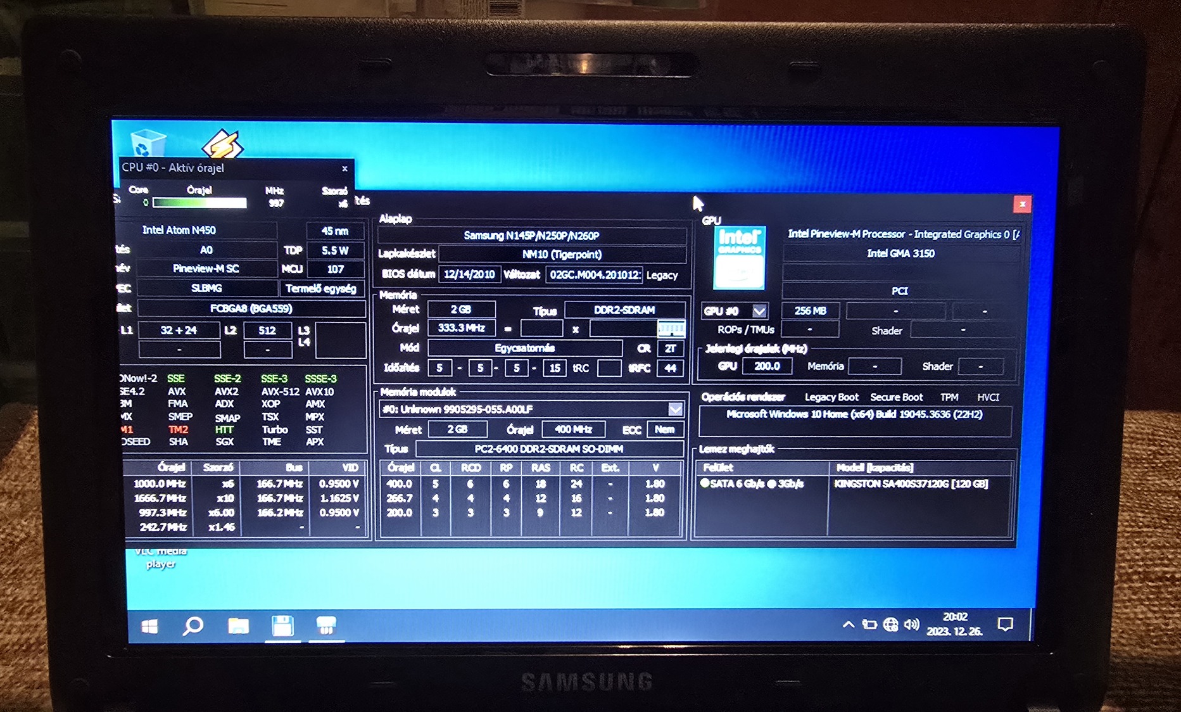Click the L2 cache value 512

(x=267, y=330)
